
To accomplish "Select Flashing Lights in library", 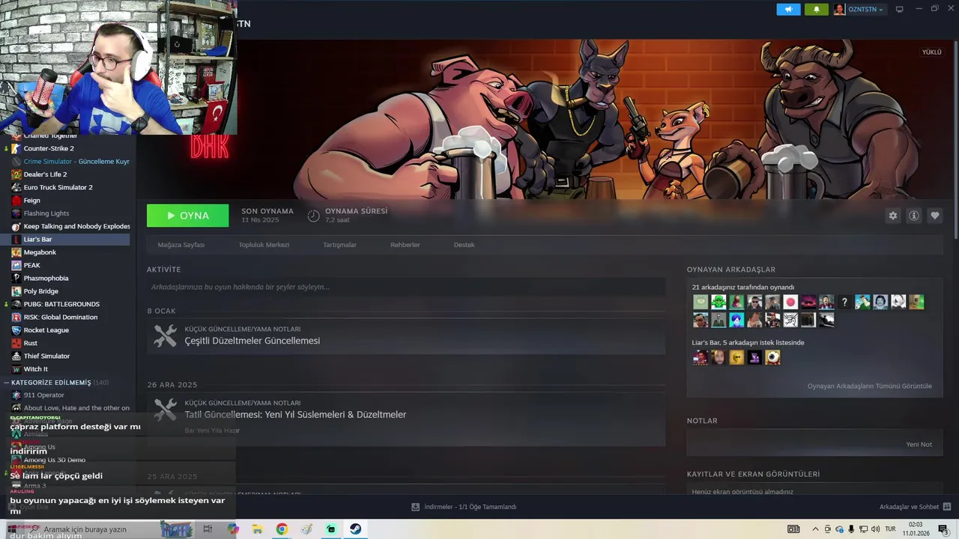I will tap(46, 213).
